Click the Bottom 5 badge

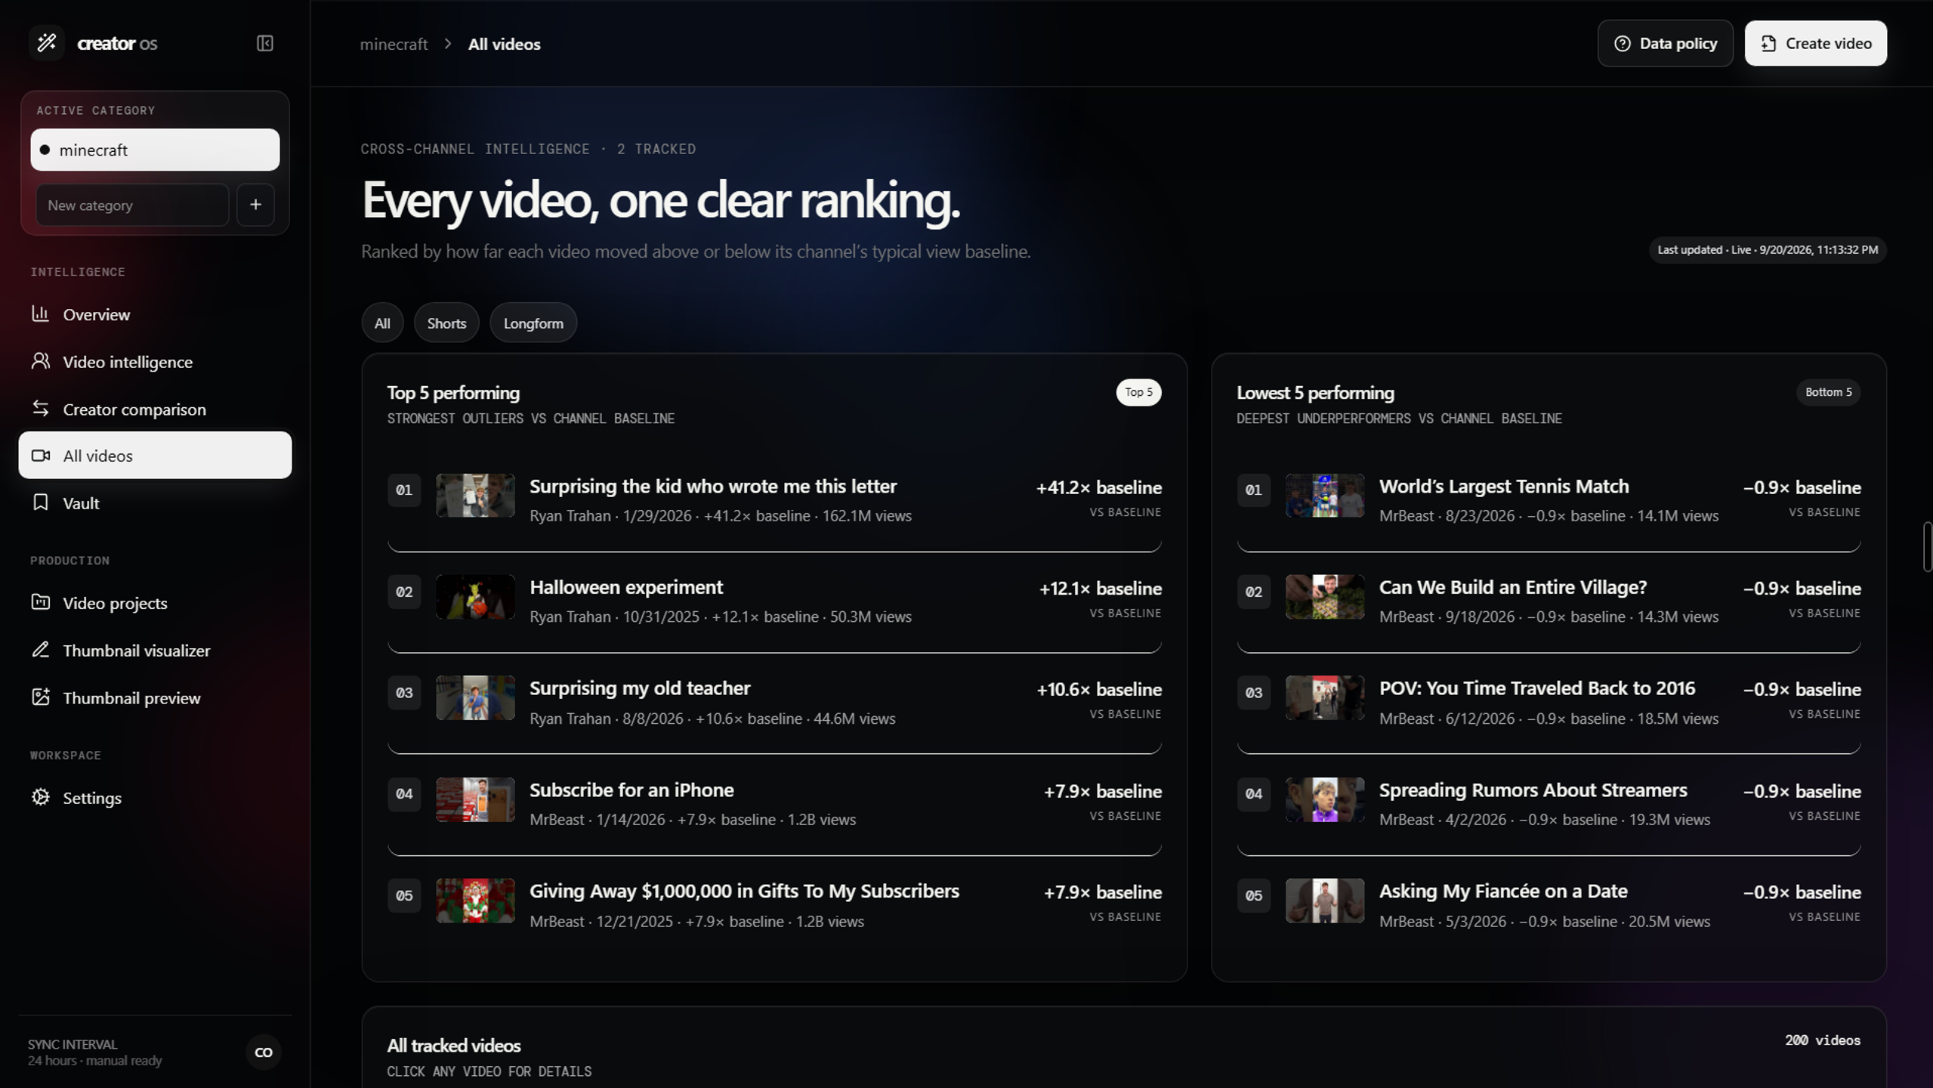coord(1828,392)
